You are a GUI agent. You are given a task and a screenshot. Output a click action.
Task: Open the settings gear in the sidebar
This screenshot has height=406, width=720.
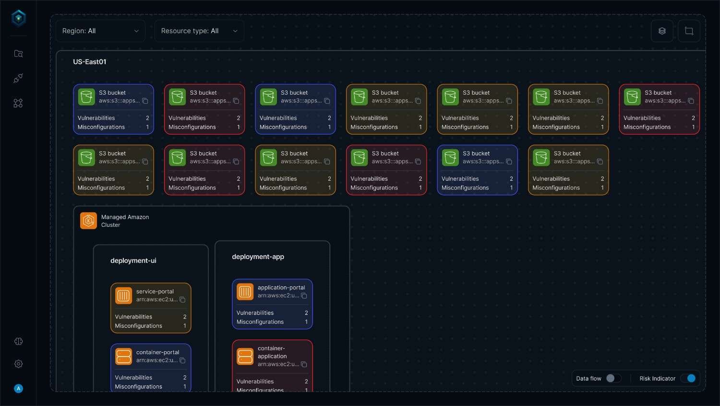(18, 364)
